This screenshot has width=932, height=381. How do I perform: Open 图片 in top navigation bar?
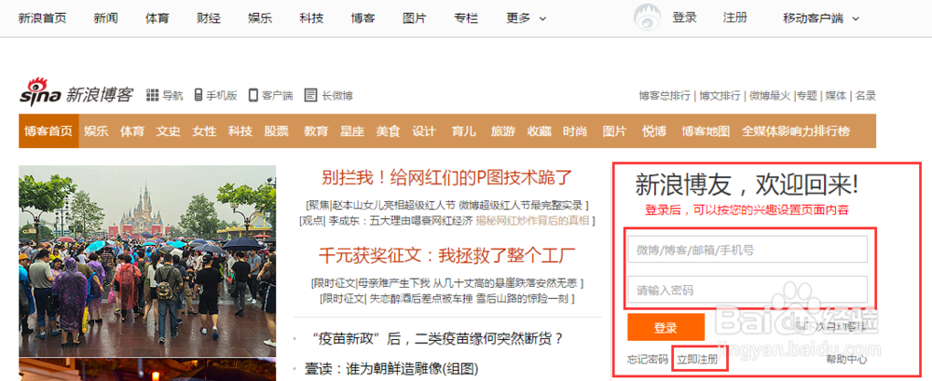415,18
